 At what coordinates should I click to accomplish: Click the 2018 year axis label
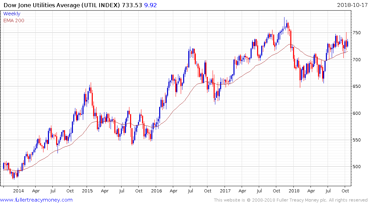(x=294, y=191)
